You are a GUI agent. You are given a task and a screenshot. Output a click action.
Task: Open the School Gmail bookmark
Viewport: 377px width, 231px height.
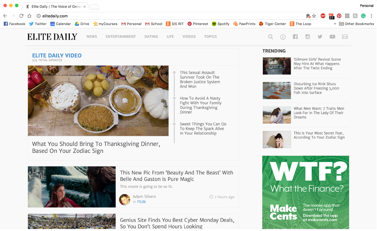click(154, 24)
